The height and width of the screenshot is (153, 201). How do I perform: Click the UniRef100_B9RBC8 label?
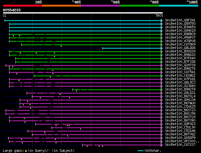click(180, 34)
